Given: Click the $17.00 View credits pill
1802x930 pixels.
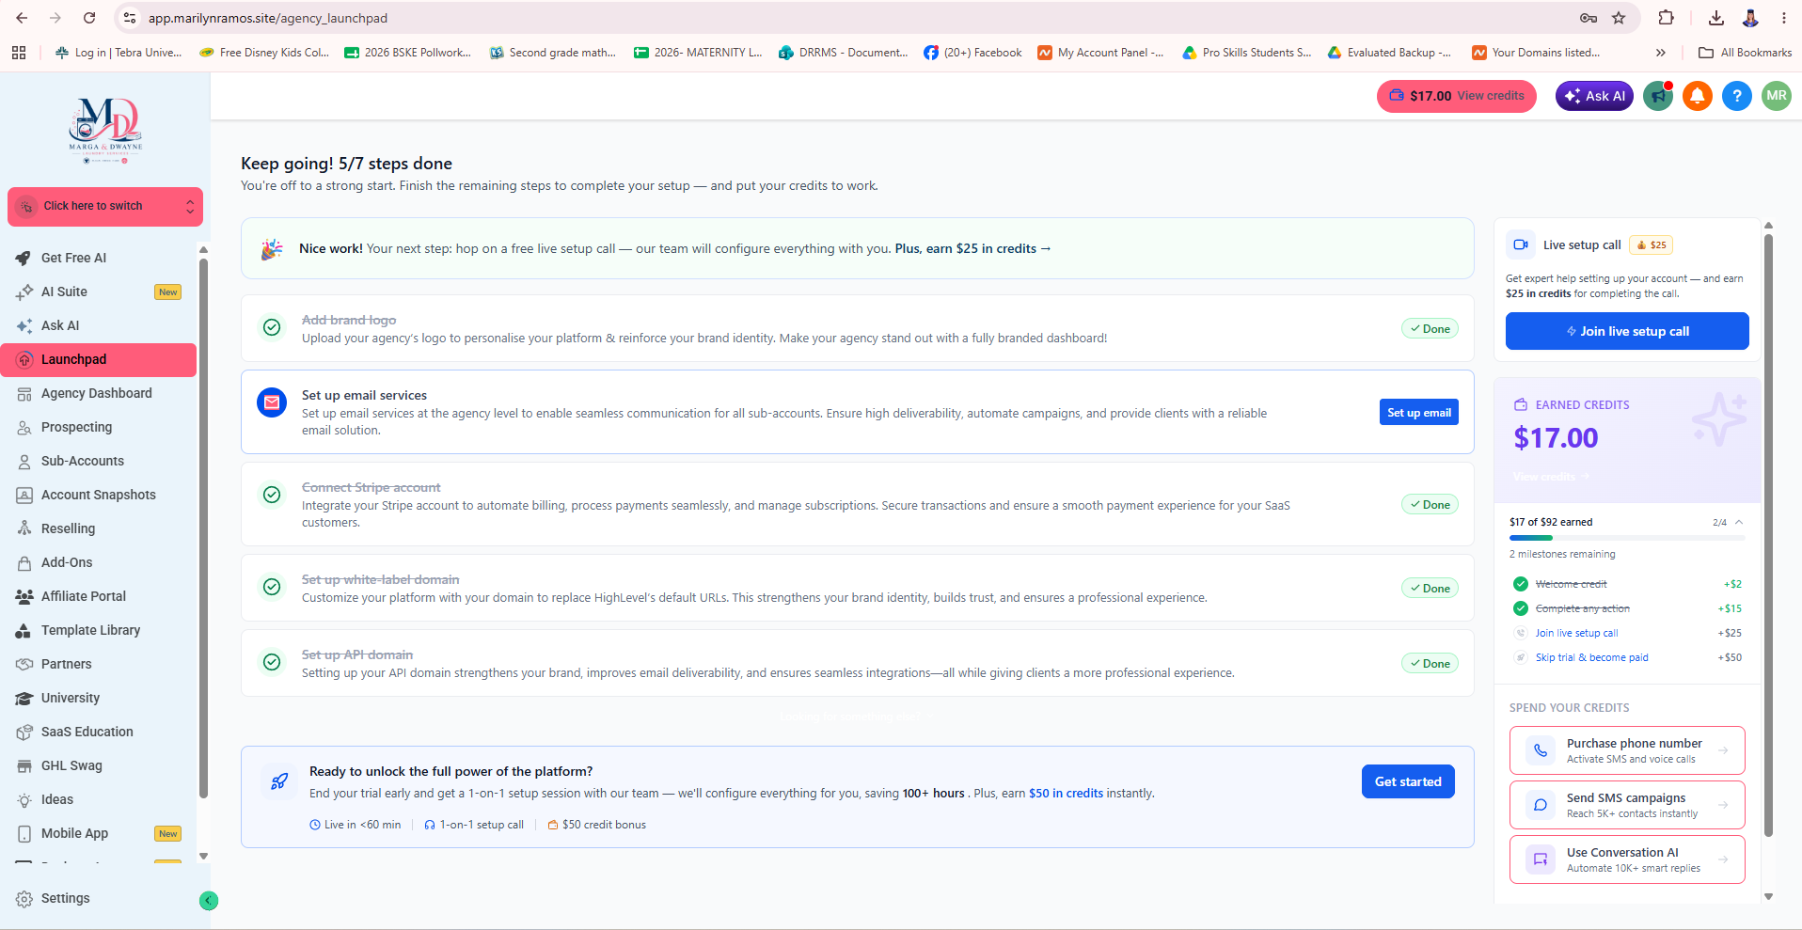Looking at the screenshot, I should click(1456, 96).
